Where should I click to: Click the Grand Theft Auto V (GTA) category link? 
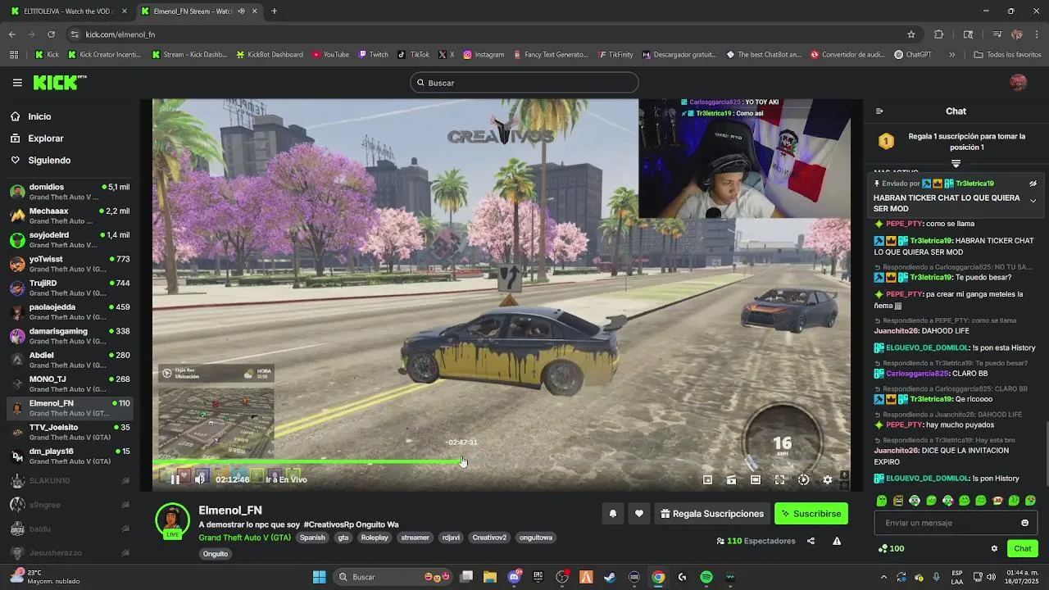click(244, 538)
